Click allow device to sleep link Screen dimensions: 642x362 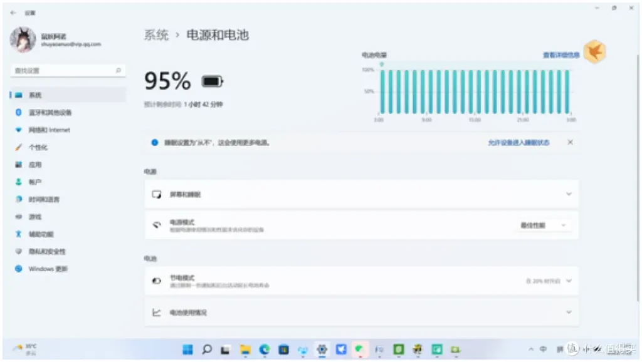518,143
